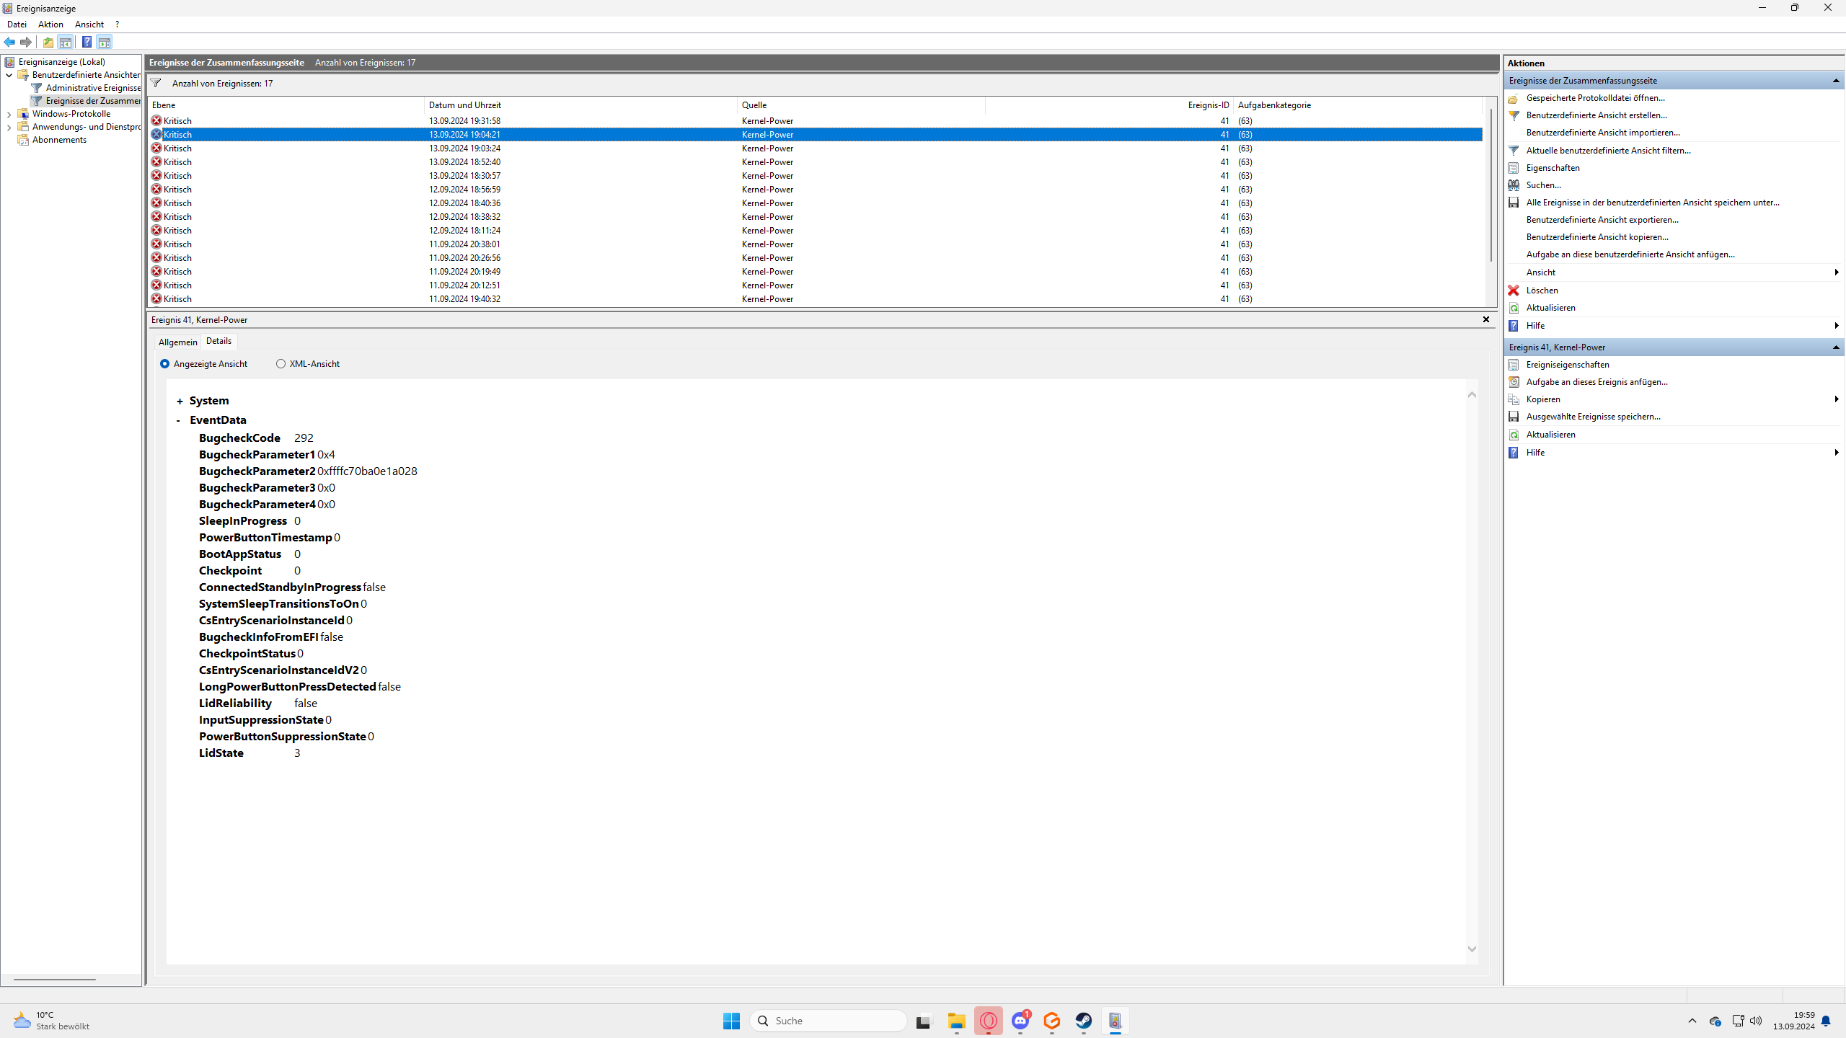The height and width of the screenshot is (1038, 1846).
Task: Click the Ereigniseigenschaften icon
Action: 1514,365
